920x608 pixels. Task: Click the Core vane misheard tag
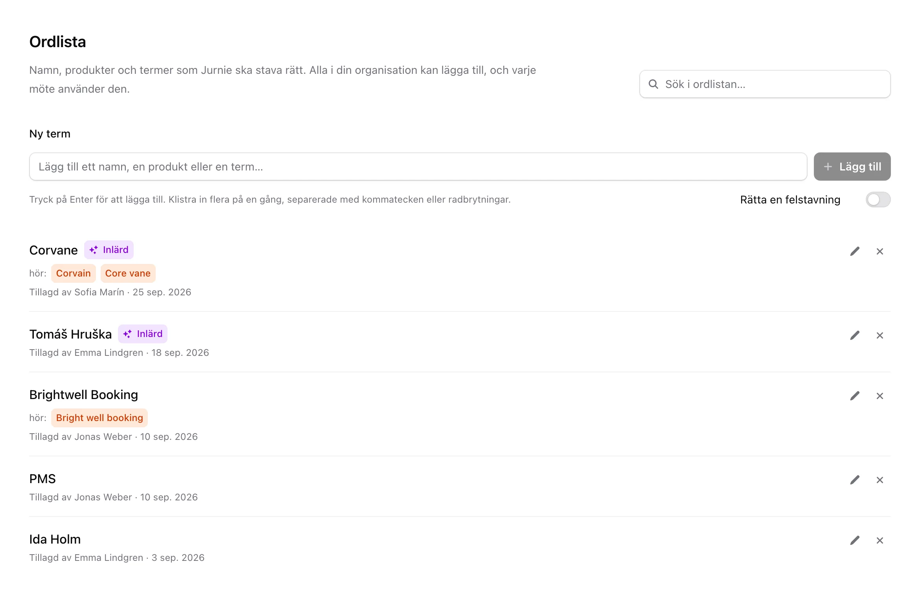coord(128,273)
